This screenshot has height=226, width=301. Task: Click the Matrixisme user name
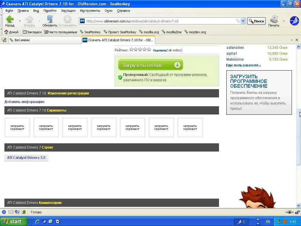(x=235, y=59)
